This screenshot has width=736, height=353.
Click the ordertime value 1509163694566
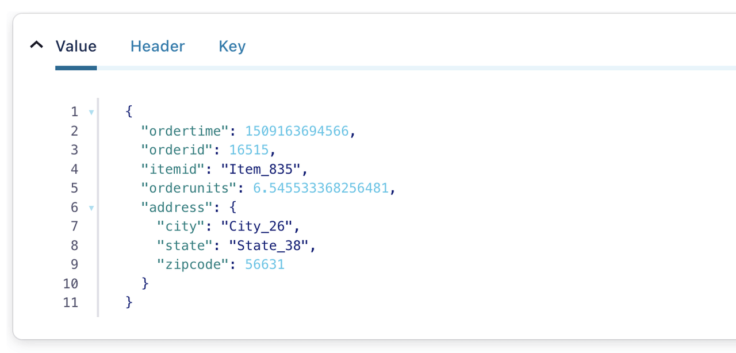pyautogui.click(x=297, y=131)
